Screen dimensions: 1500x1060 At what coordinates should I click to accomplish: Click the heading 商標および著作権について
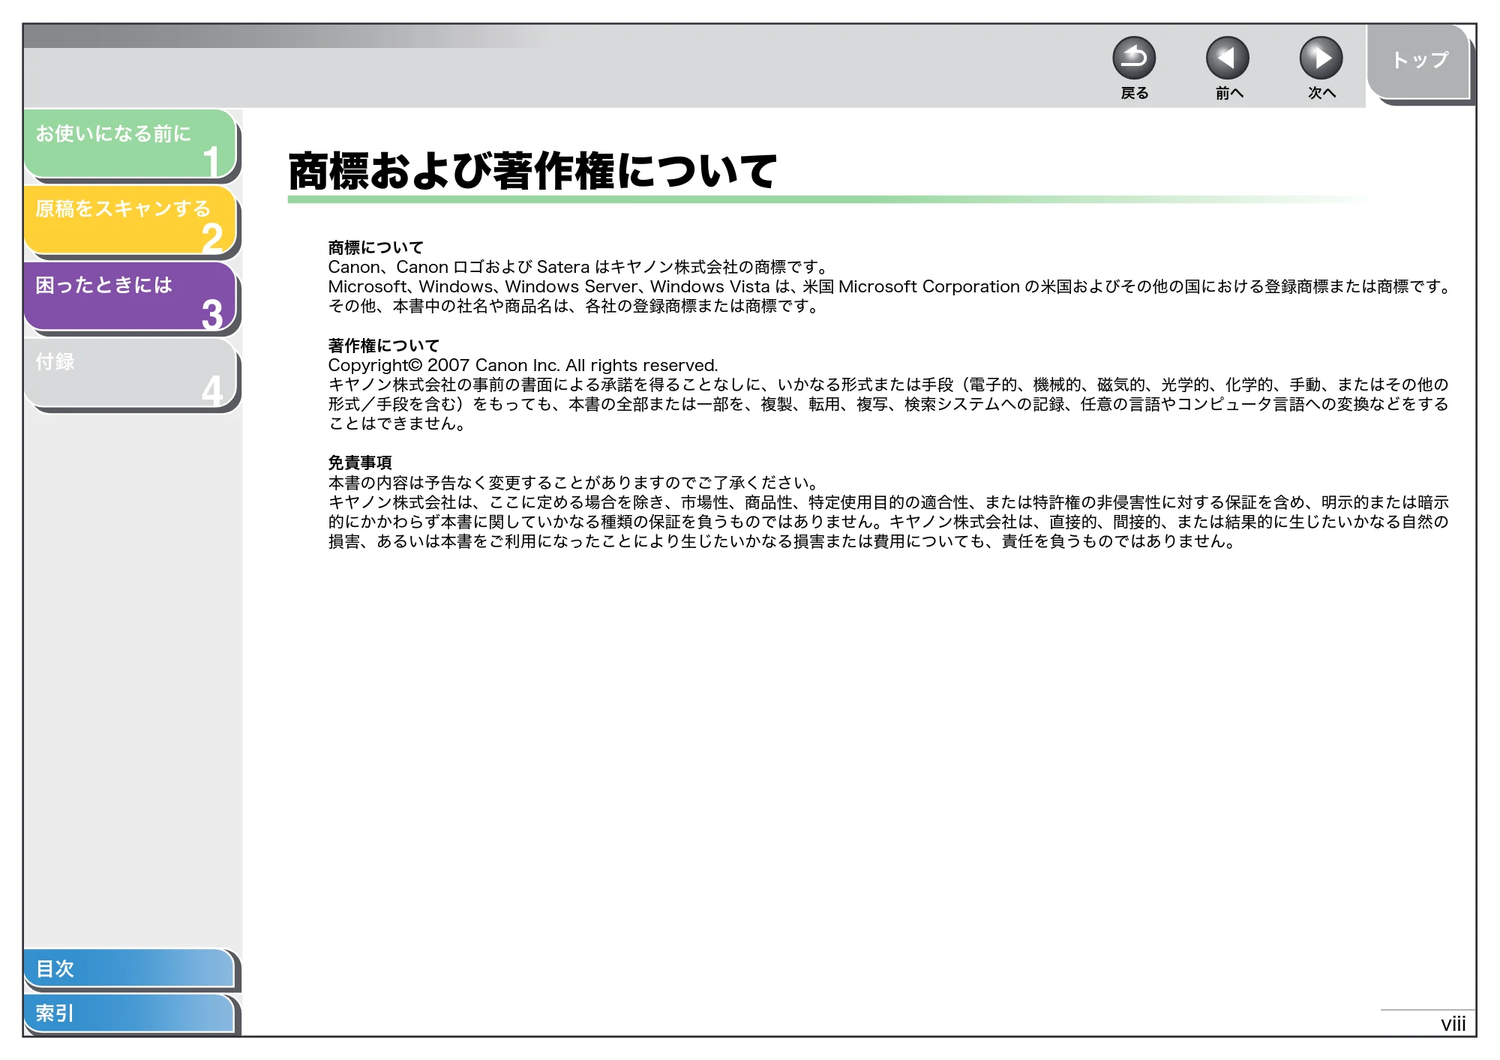(532, 171)
